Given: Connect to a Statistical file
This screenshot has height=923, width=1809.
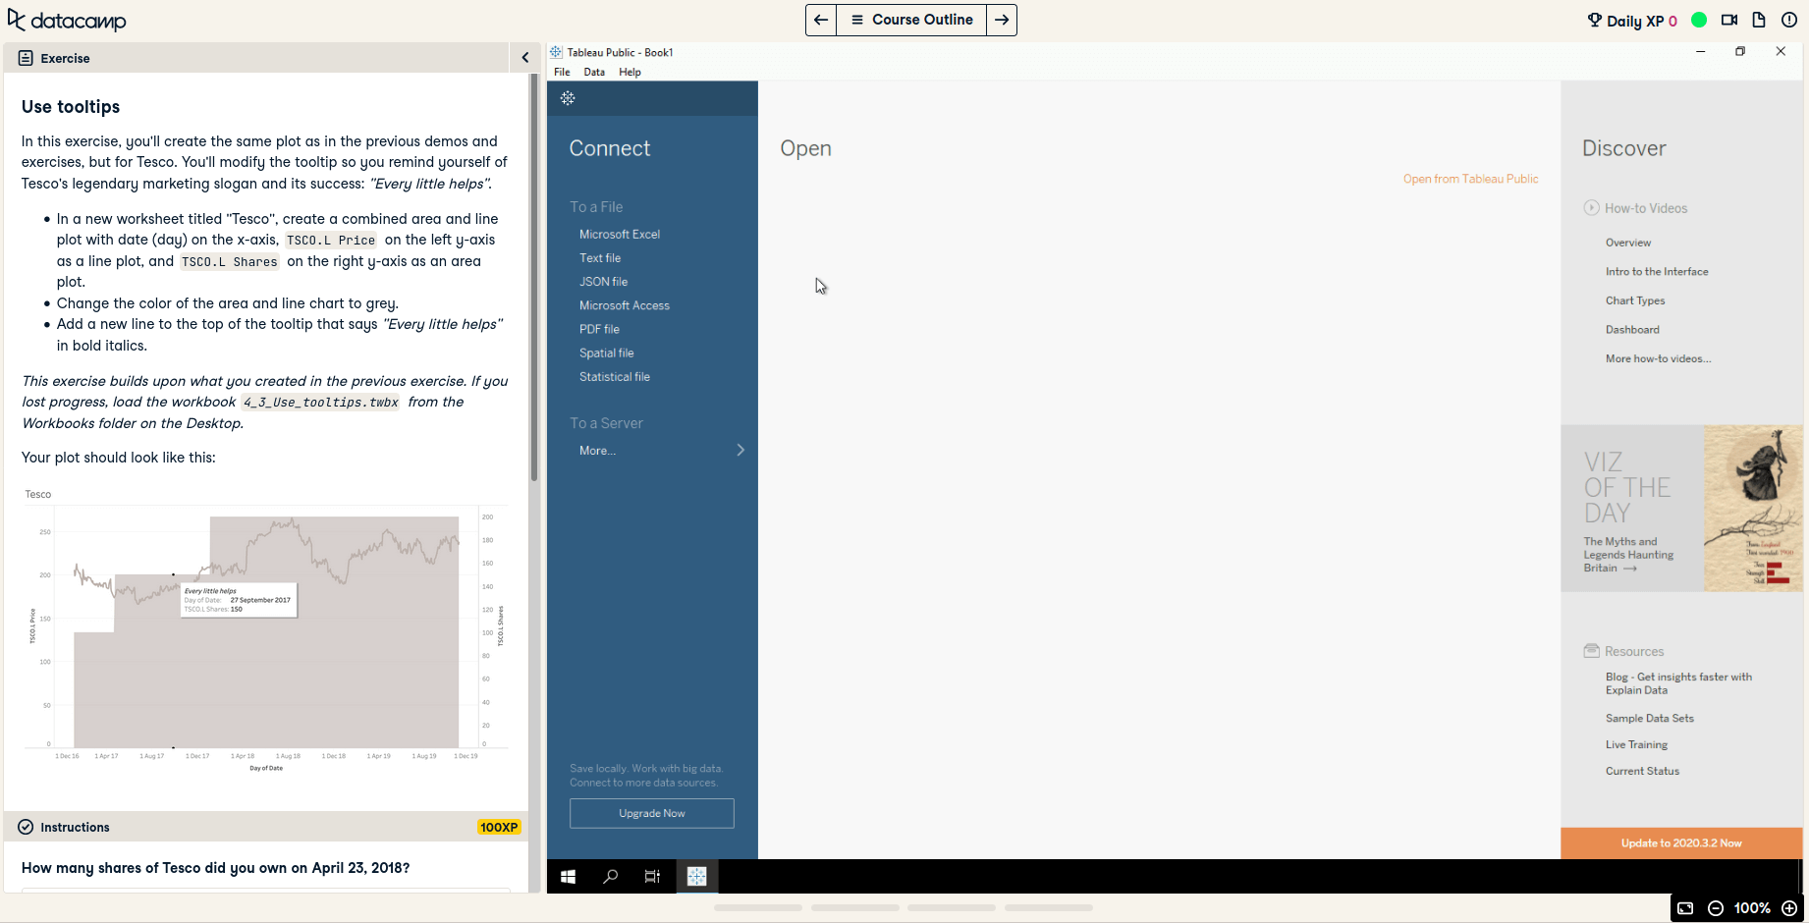Looking at the screenshot, I should pyautogui.click(x=615, y=376).
